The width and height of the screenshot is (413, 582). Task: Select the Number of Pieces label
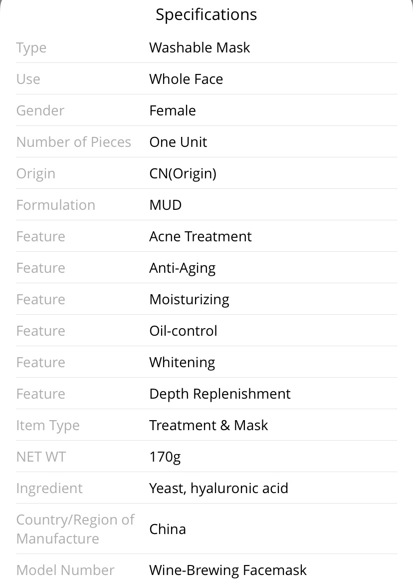[x=74, y=142]
